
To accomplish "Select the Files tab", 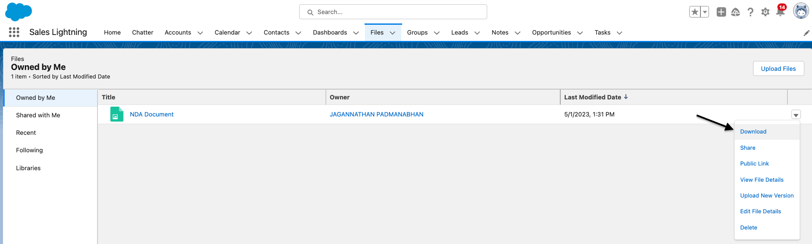I will [x=377, y=32].
